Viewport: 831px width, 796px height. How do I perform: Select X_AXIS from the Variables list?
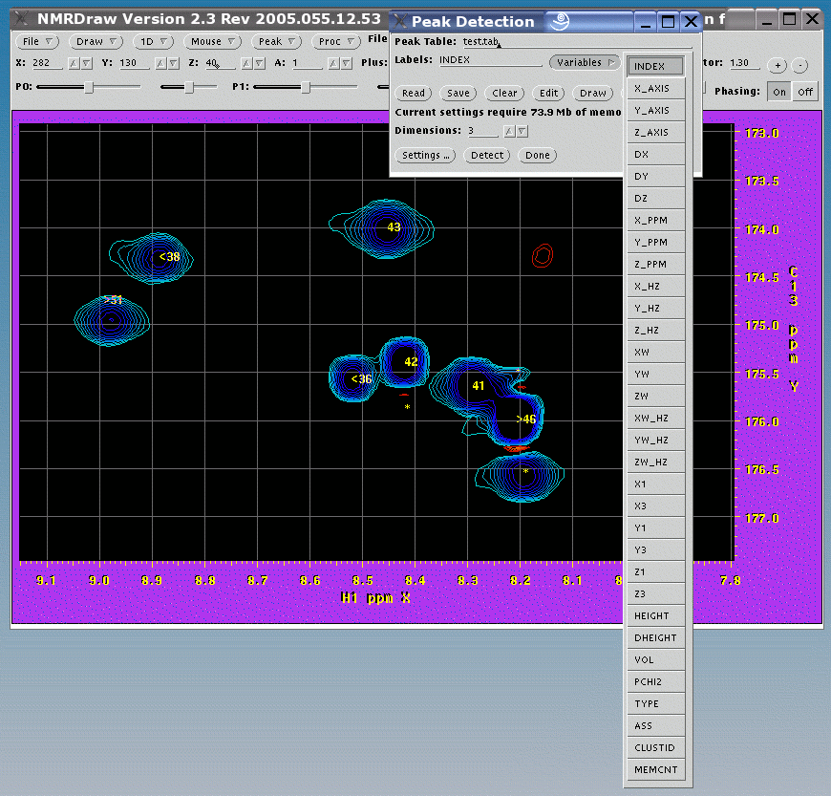(x=655, y=89)
